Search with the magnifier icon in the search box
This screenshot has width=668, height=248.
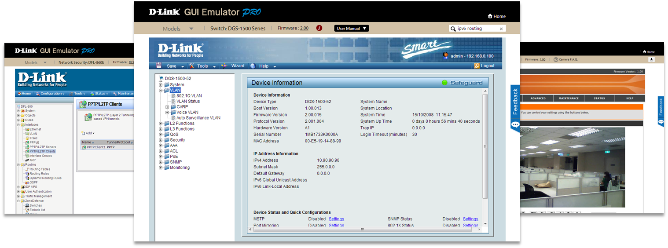click(x=453, y=29)
